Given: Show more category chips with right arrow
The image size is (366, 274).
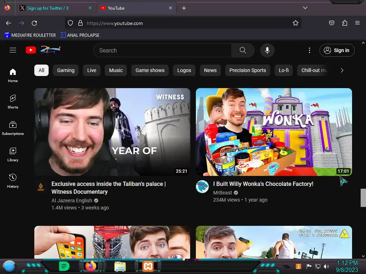Looking at the screenshot, I should [x=342, y=70].
